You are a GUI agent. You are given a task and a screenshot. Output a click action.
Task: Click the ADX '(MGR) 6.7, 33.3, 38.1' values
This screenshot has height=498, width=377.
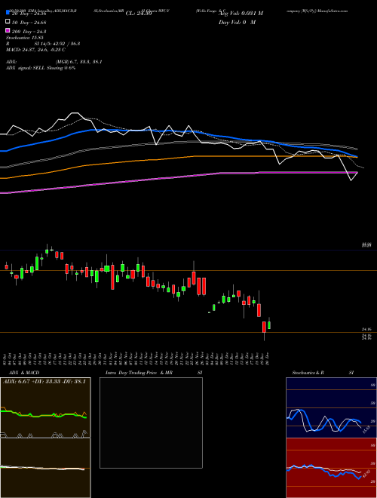click(x=78, y=62)
